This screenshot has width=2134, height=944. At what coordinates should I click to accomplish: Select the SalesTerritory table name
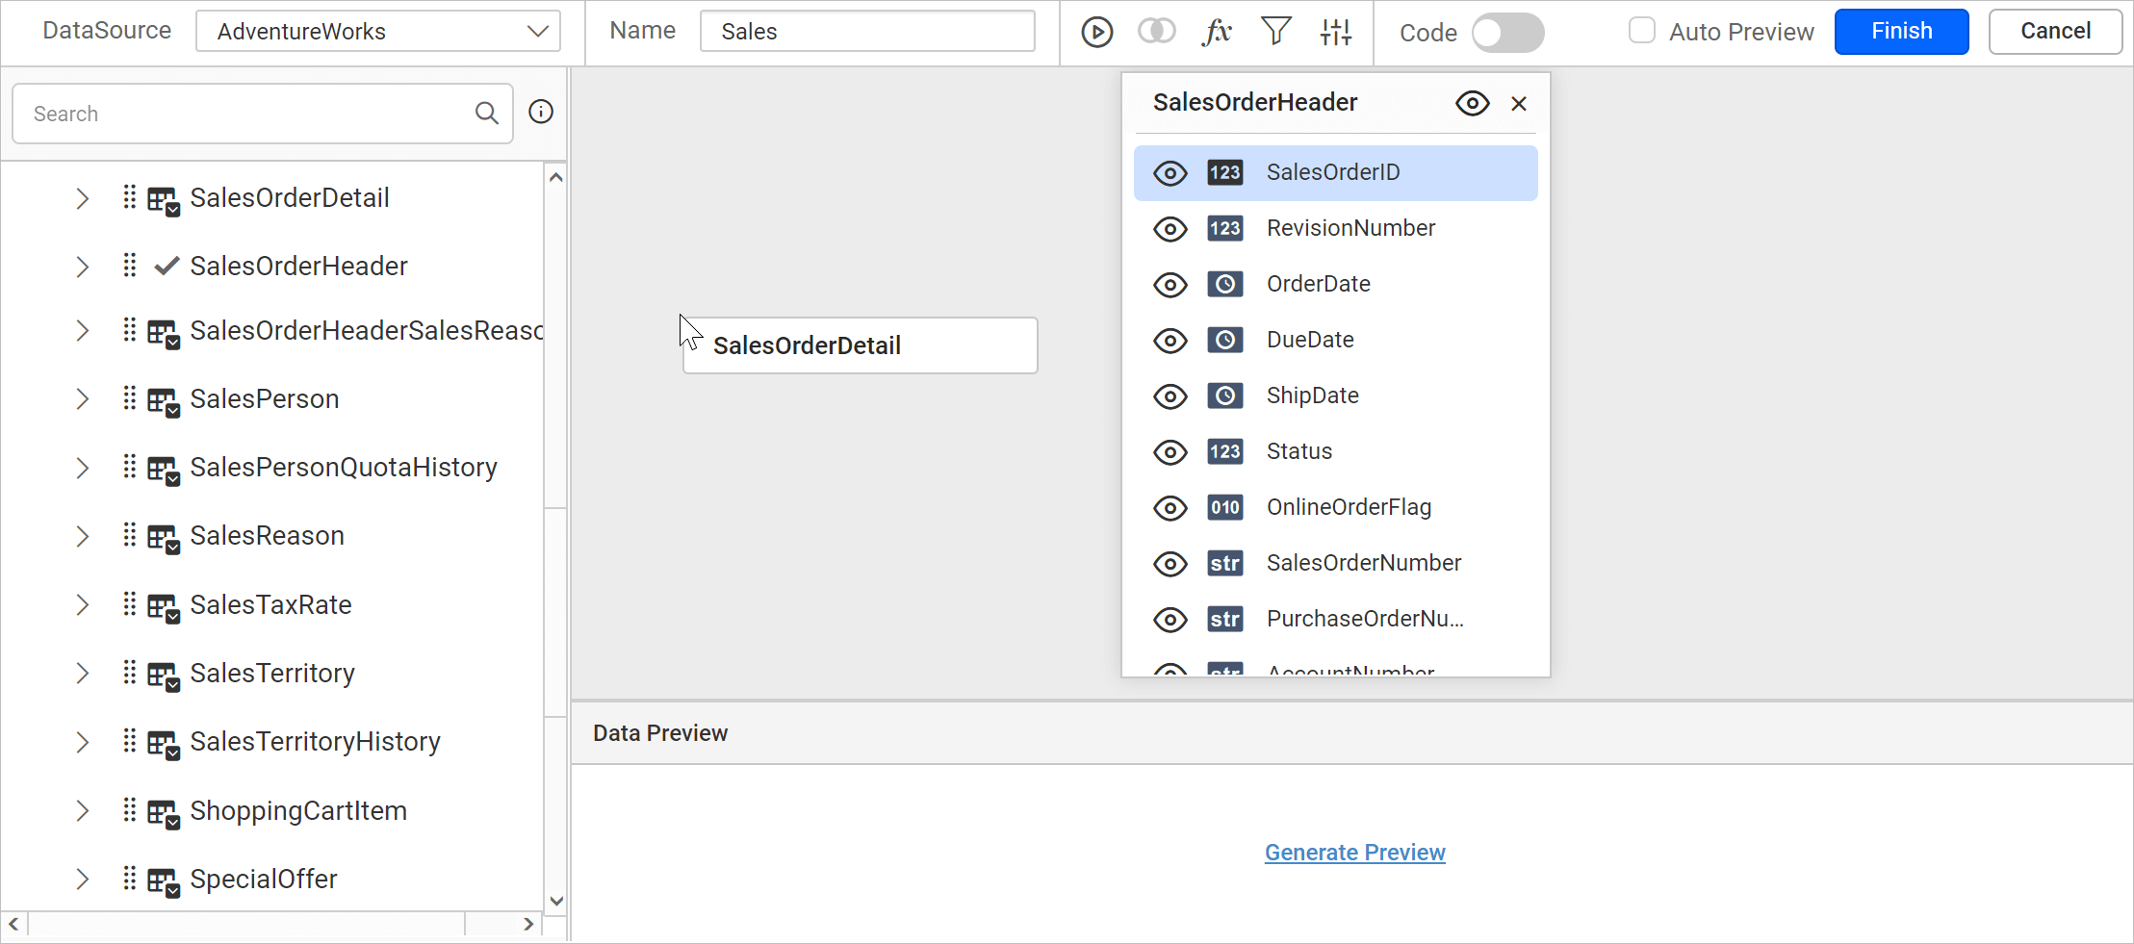click(x=272, y=673)
